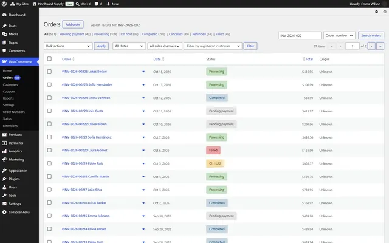Click the Apply bulk action button

point(102,46)
